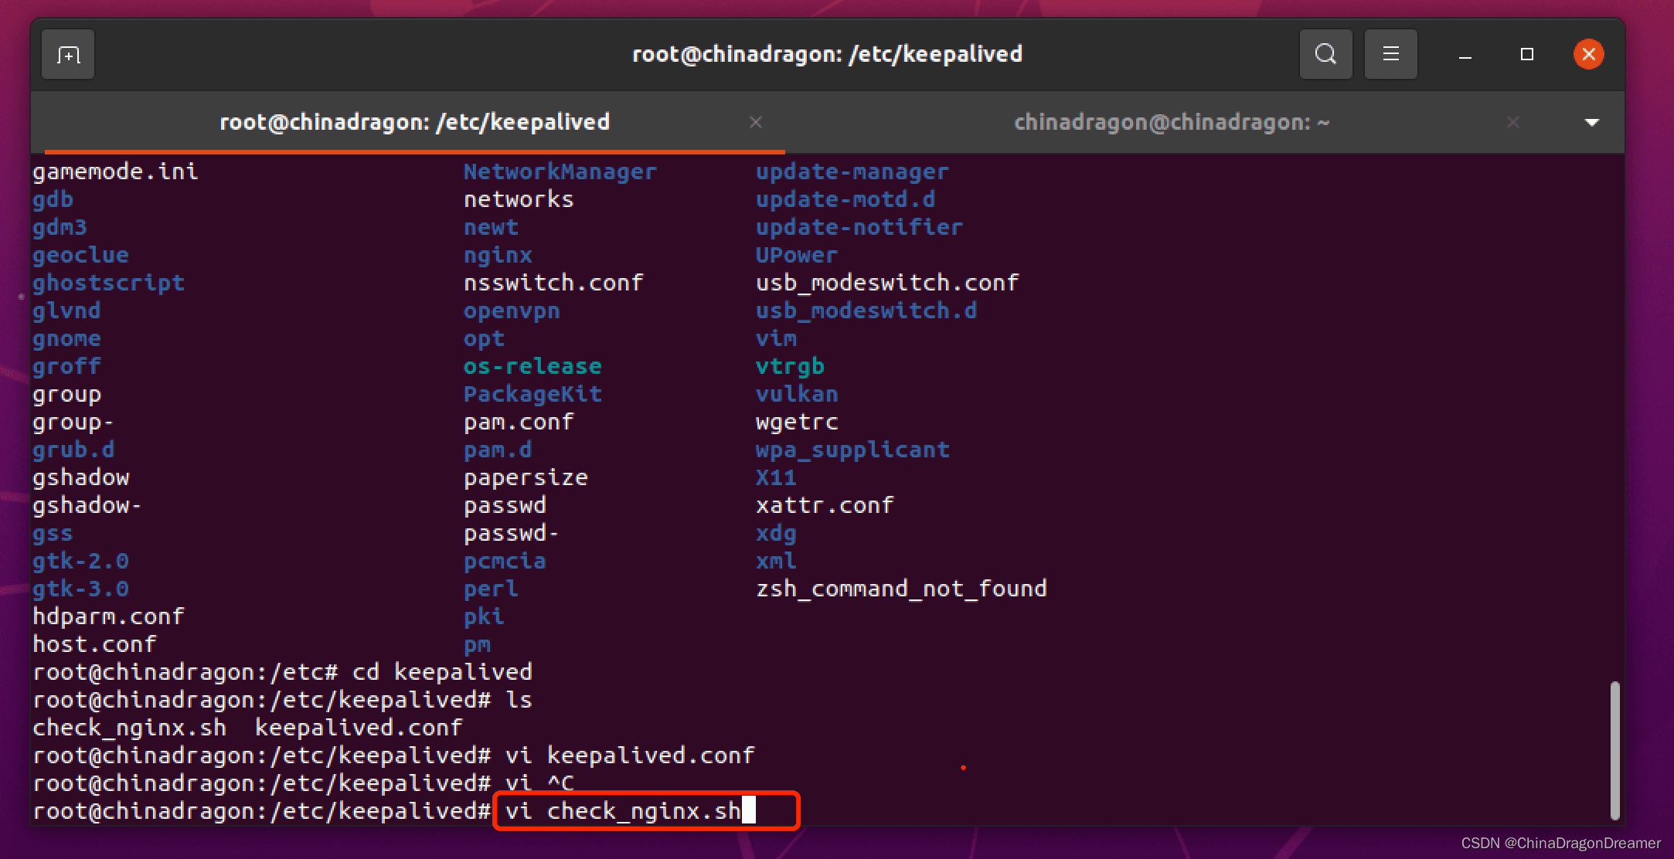Click the 'os-release' symlink name
The width and height of the screenshot is (1674, 859).
532,366
